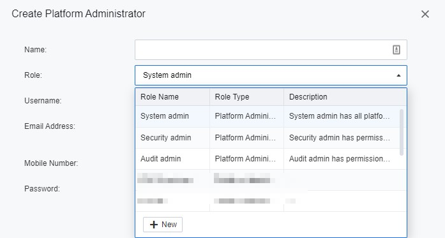Click the Email Address field label
The width and height of the screenshot is (445, 238).
(x=50, y=126)
